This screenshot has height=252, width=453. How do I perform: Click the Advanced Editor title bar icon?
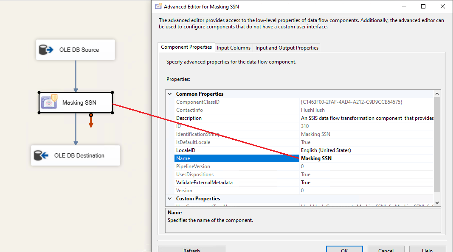(158, 6)
